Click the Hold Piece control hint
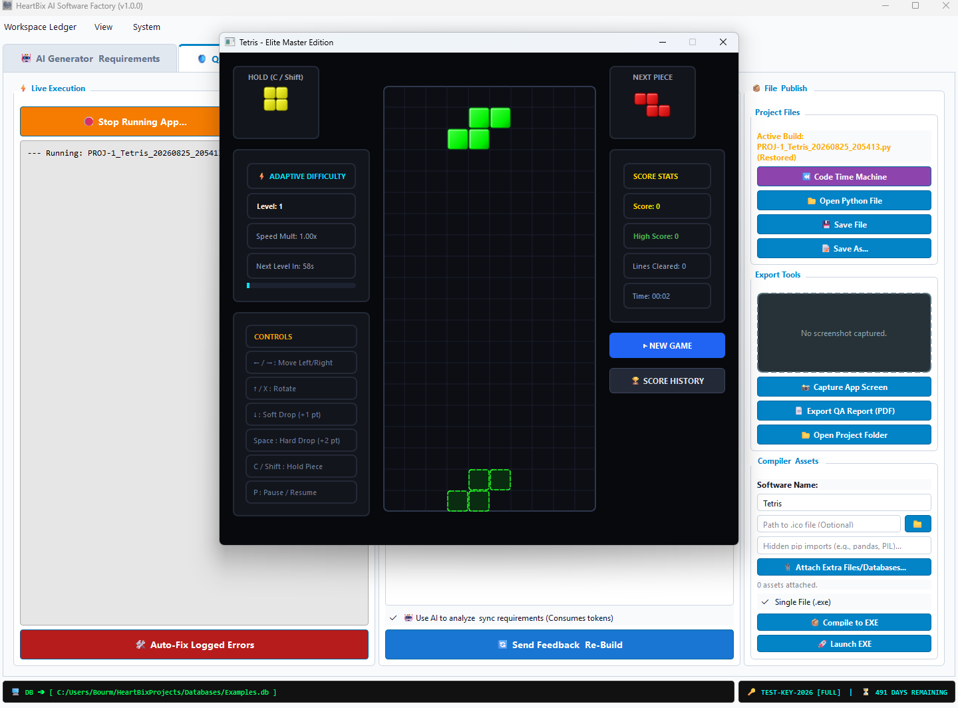The image size is (958, 708). (x=301, y=466)
